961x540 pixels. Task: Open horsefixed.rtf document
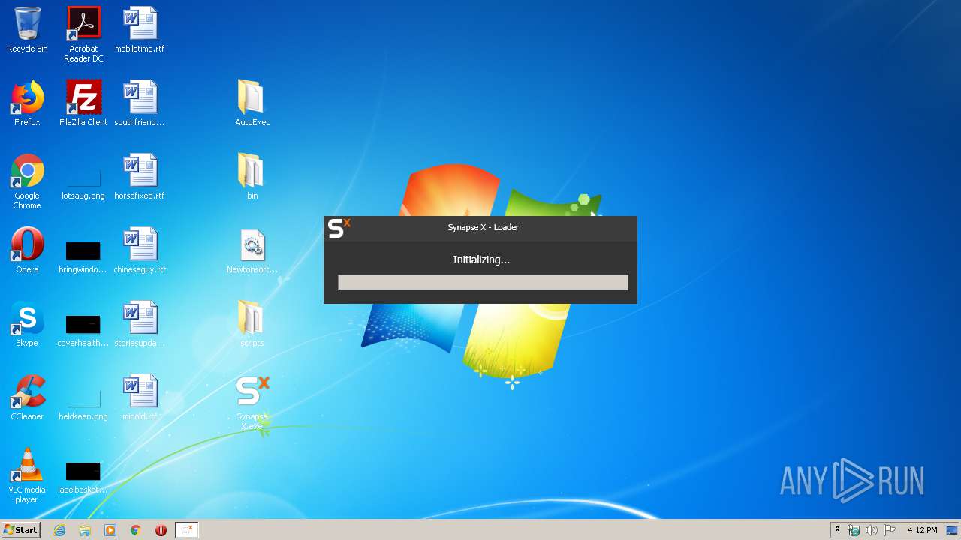click(140, 177)
